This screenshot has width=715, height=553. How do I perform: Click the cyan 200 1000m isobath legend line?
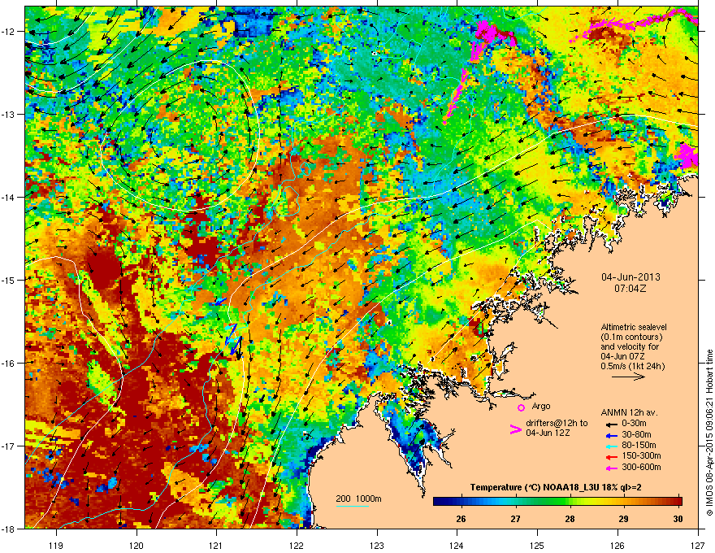[x=353, y=506]
